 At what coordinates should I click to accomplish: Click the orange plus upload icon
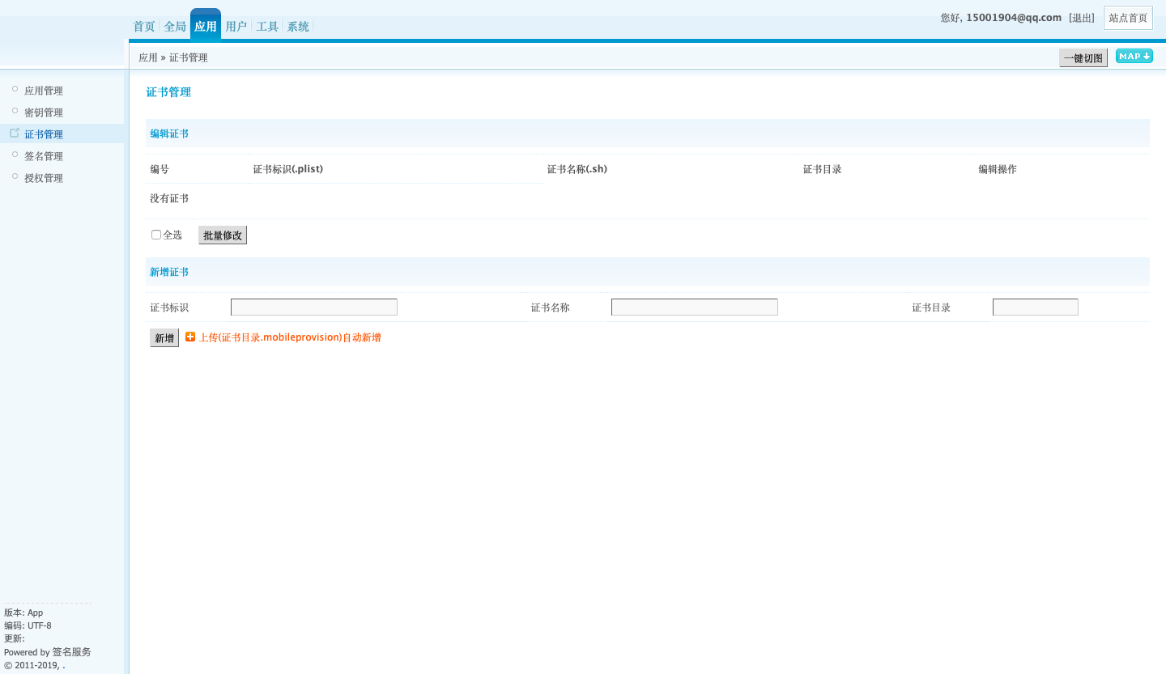coord(190,337)
